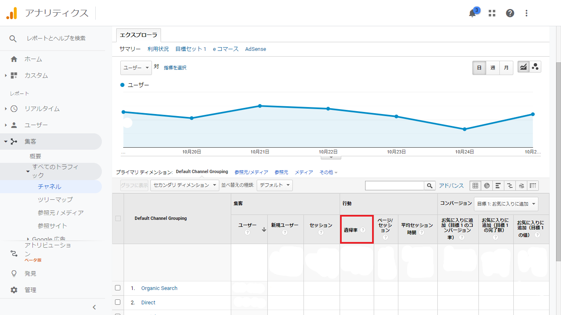The width and height of the screenshot is (561, 315).
Task: Expand the conversion goal 目標 1 dropdown
Action: tap(506, 204)
